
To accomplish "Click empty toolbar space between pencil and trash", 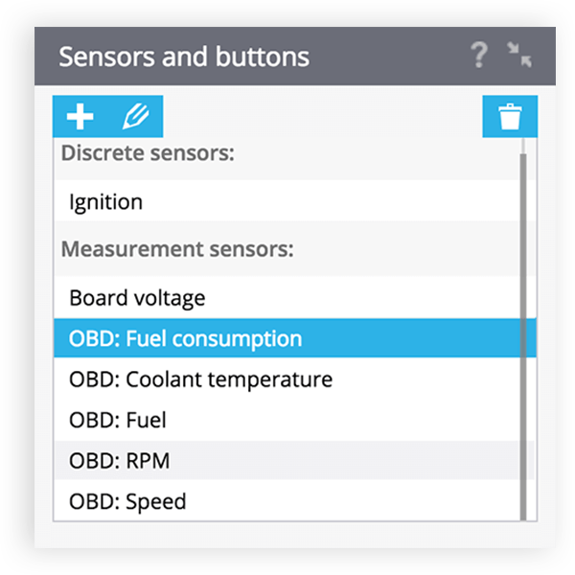I will [x=323, y=117].
